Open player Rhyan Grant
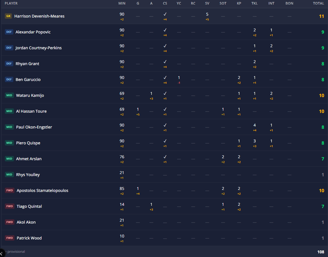 pyautogui.click(x=28, y=64)
